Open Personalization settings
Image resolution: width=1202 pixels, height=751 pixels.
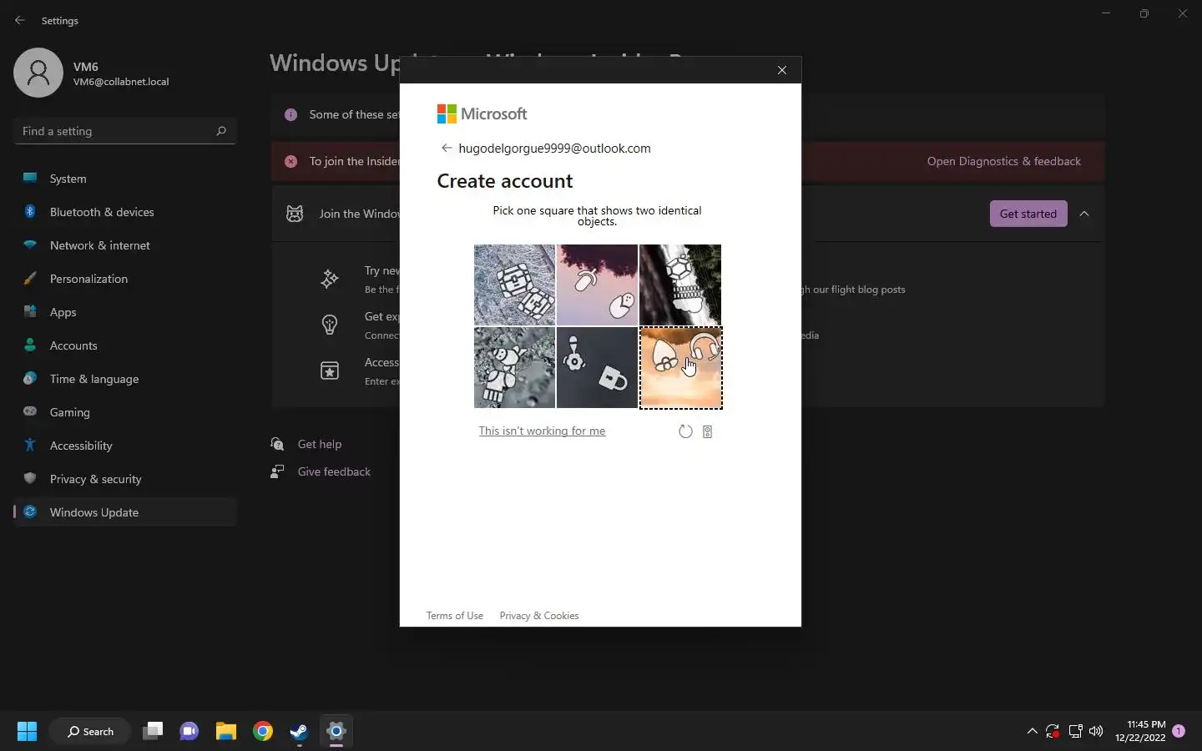tap(125, 279)
